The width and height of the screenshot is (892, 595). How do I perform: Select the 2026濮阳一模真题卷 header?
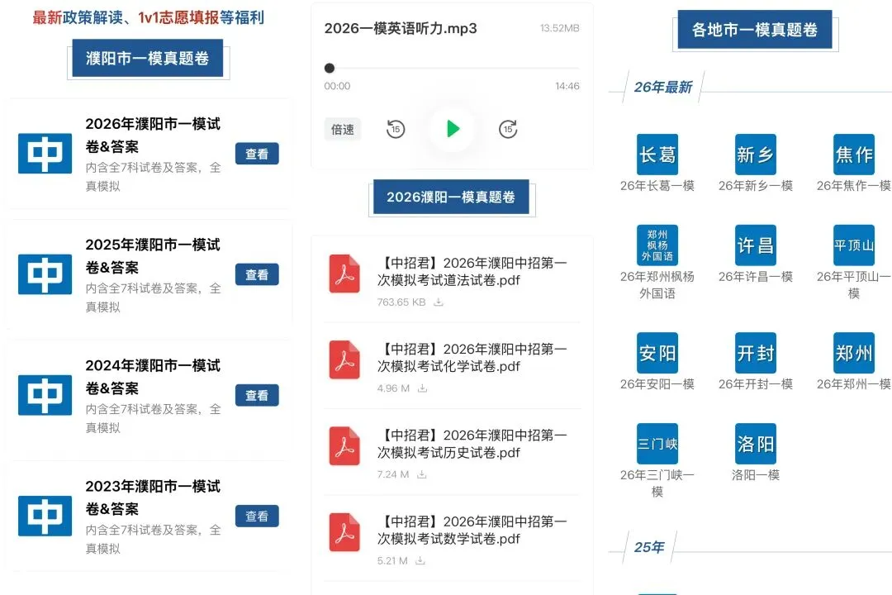(451, 197)
